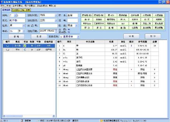Select the 血糖 quick panel button

pyautogui.click(x=111, y=28)
